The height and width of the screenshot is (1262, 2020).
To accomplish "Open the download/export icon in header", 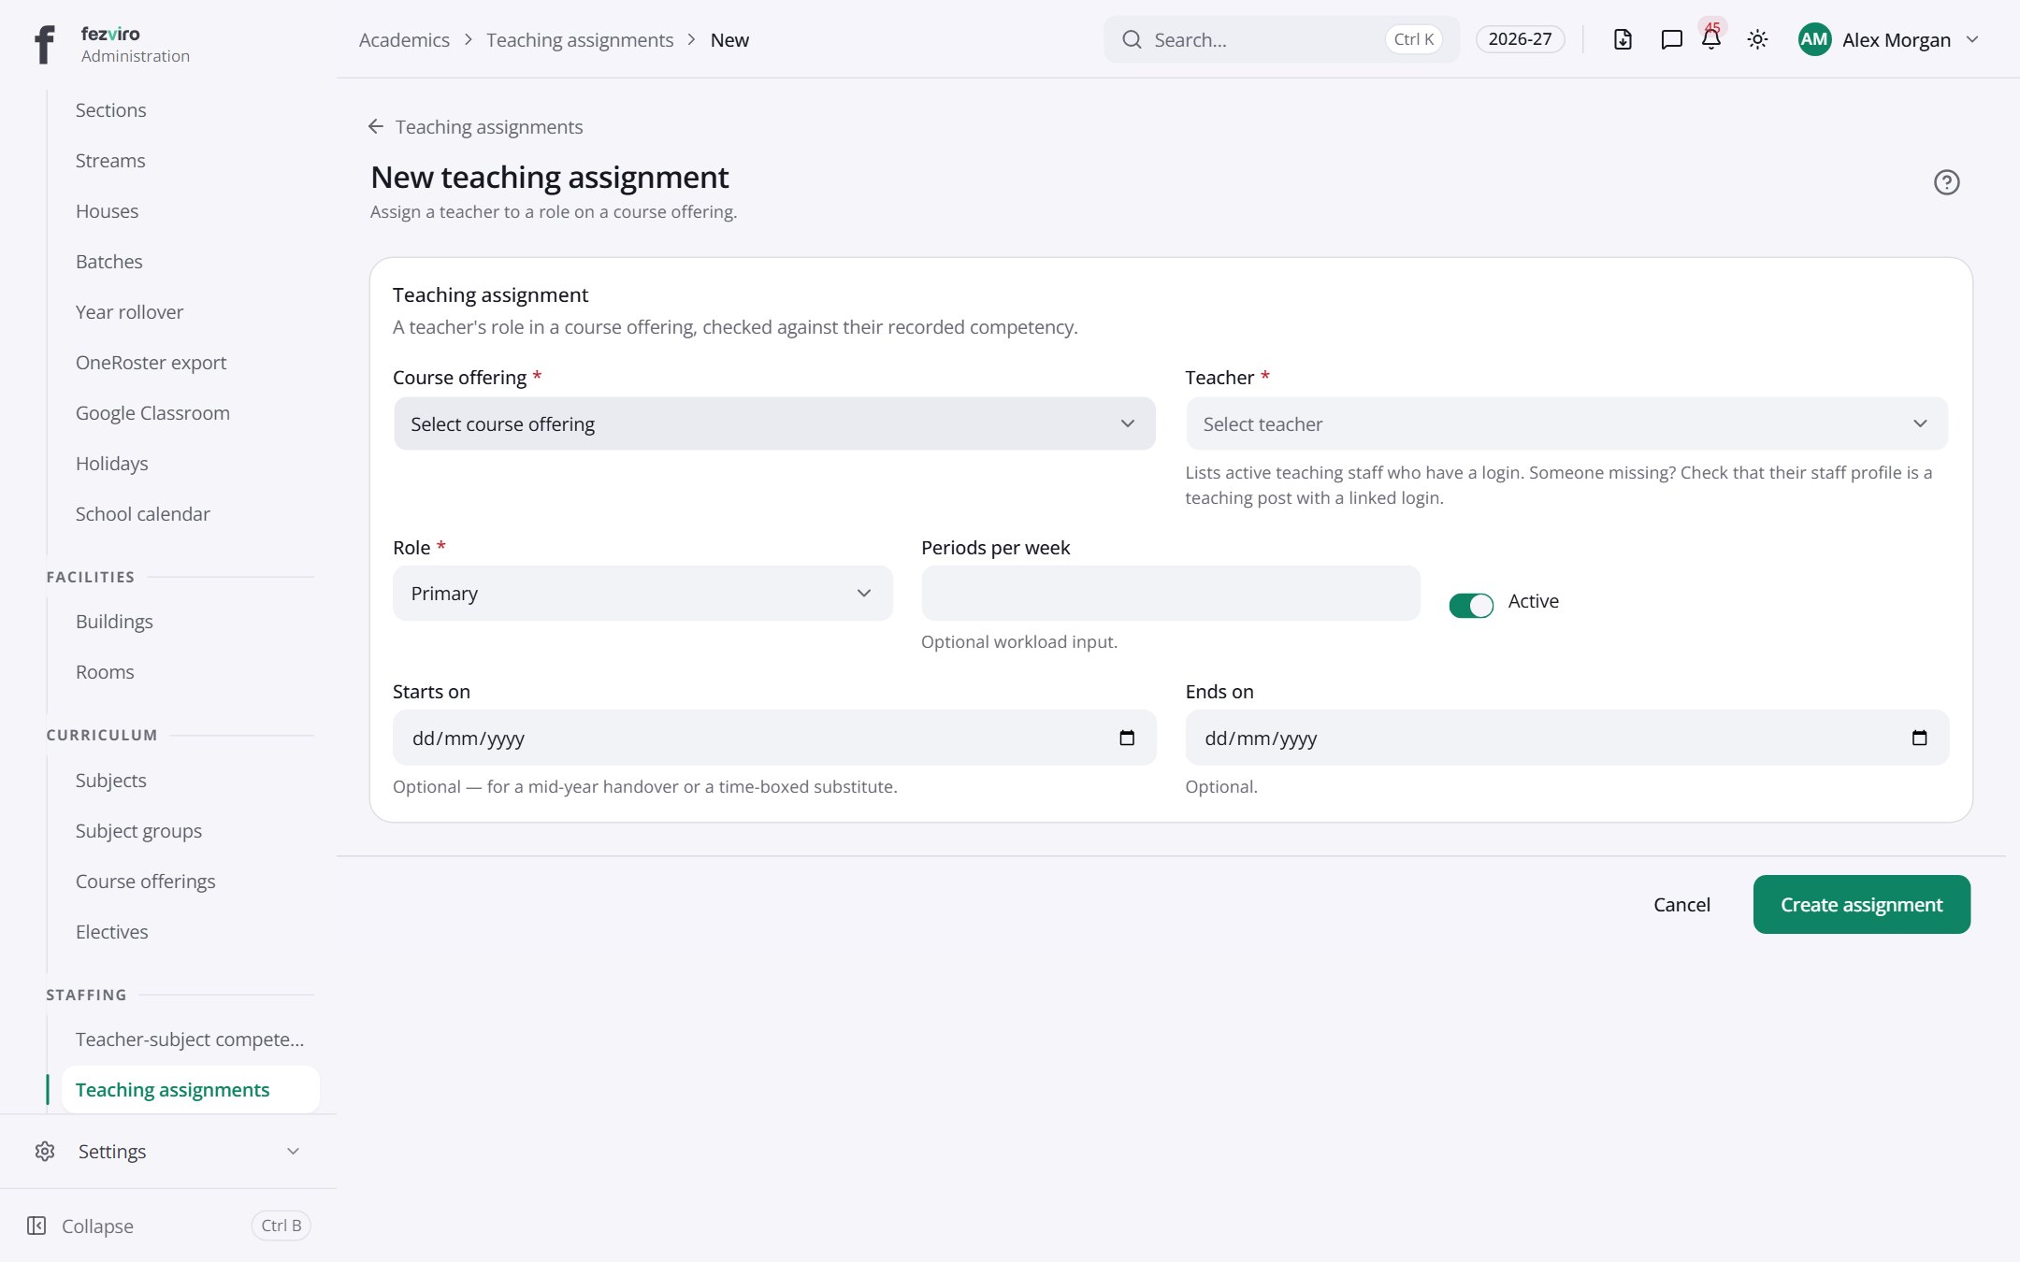I will coord(1623,39).
